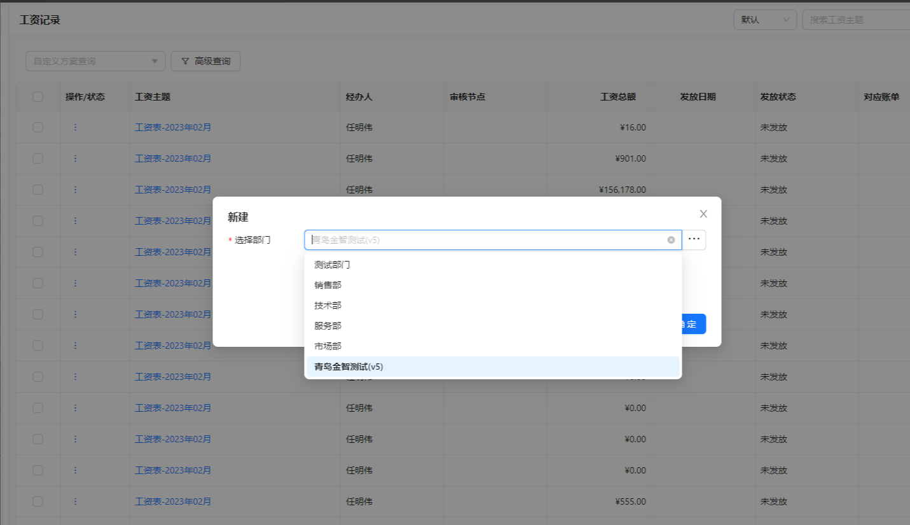Viewport: 910px width, 525px height.
Task: Open row actions menu for ¥156,178.00 row
Action: pyautogui.click(x=75, y=190)
